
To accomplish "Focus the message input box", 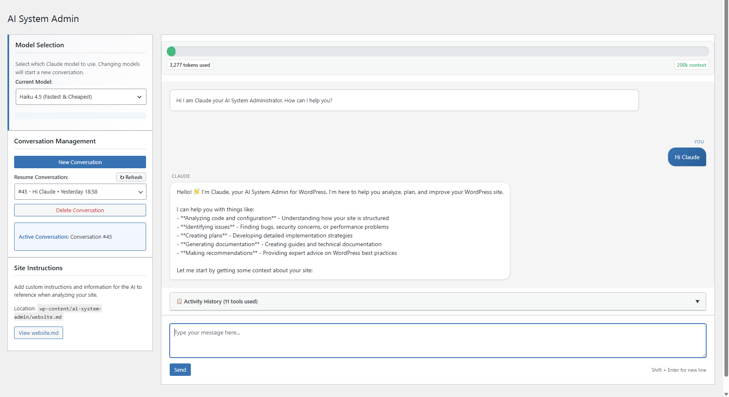I will pyautogui.click(x=437, y=340).
